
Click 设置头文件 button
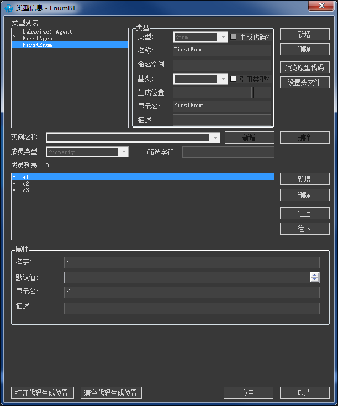tap(304, 82)
